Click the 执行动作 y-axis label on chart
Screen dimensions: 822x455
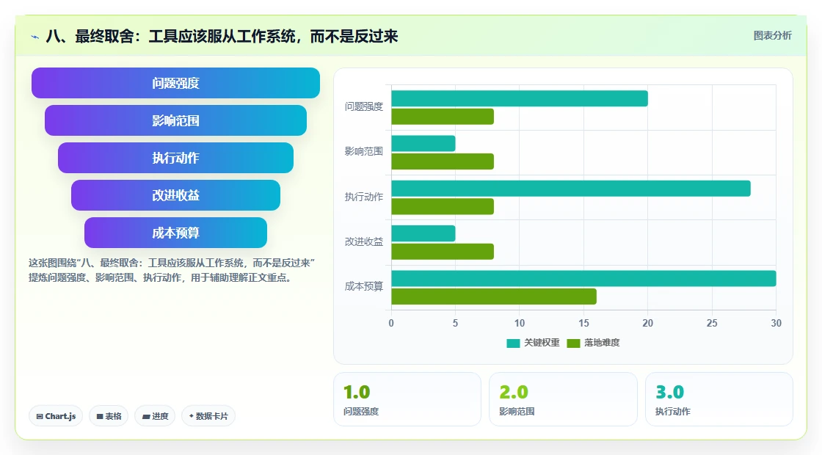coord(364,197)
